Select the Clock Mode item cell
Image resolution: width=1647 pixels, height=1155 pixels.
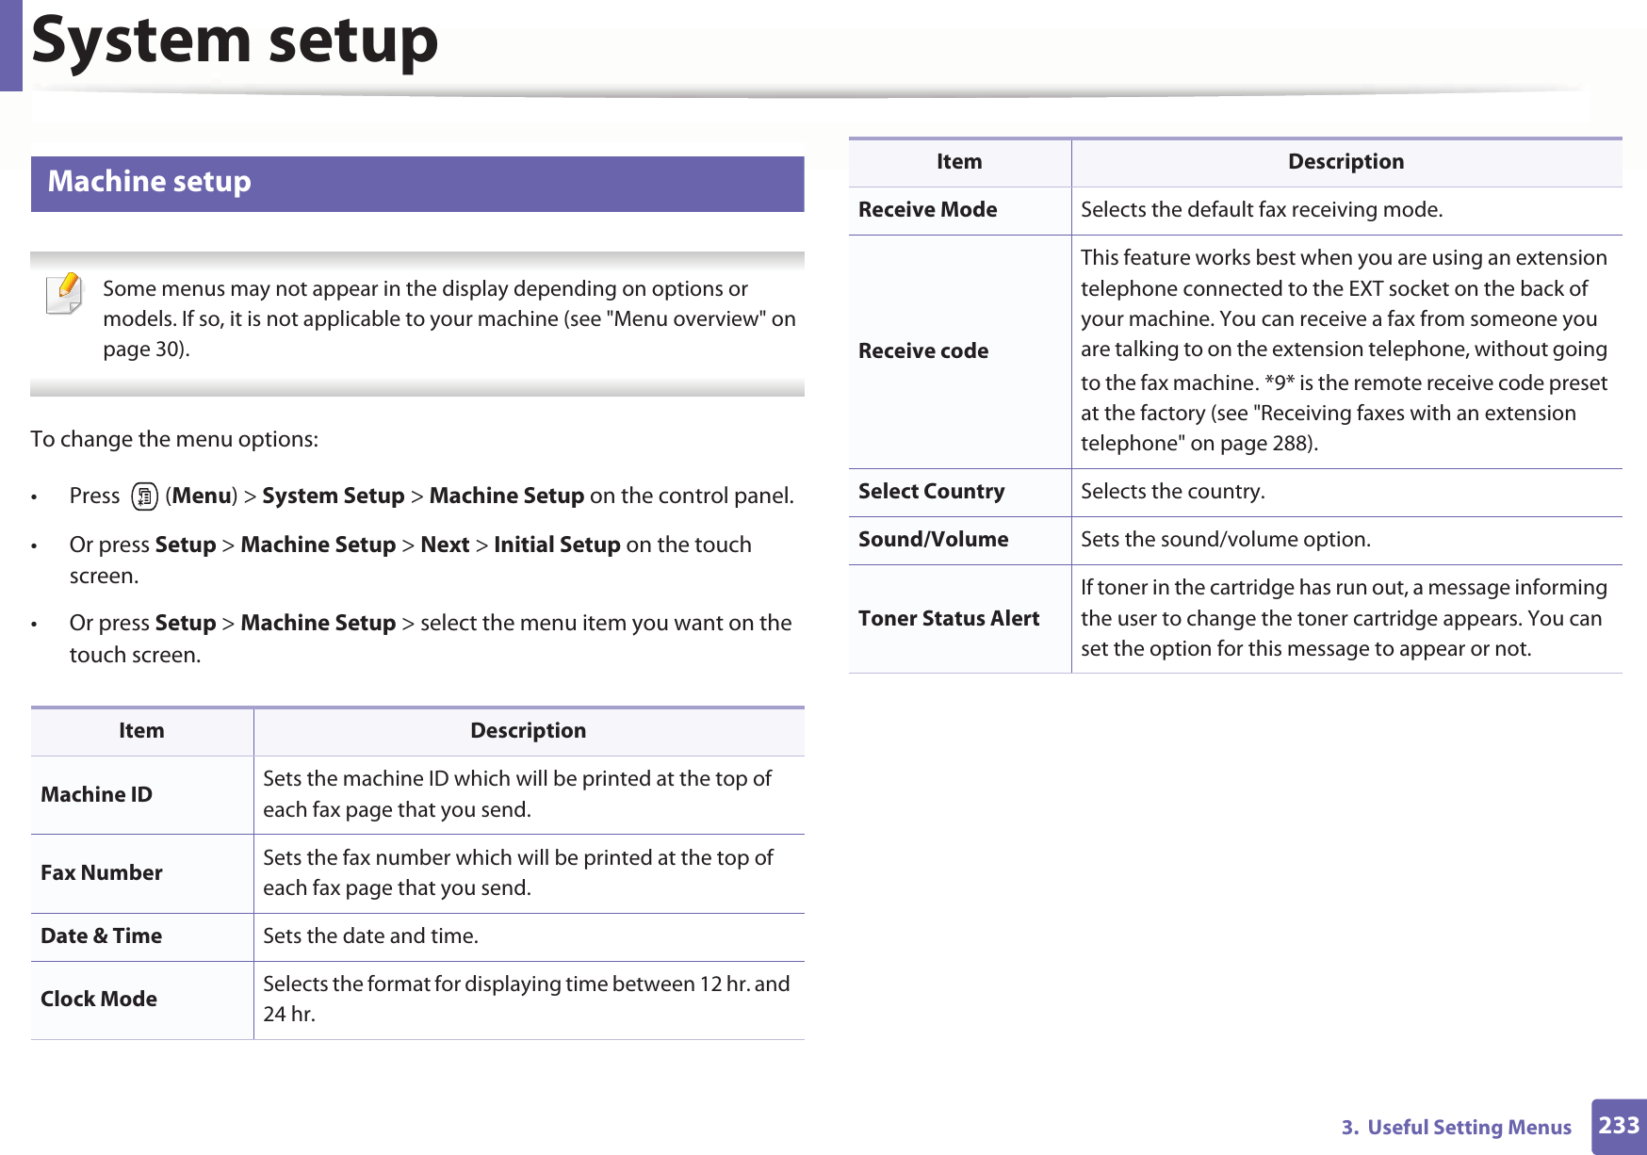[99, 999]
